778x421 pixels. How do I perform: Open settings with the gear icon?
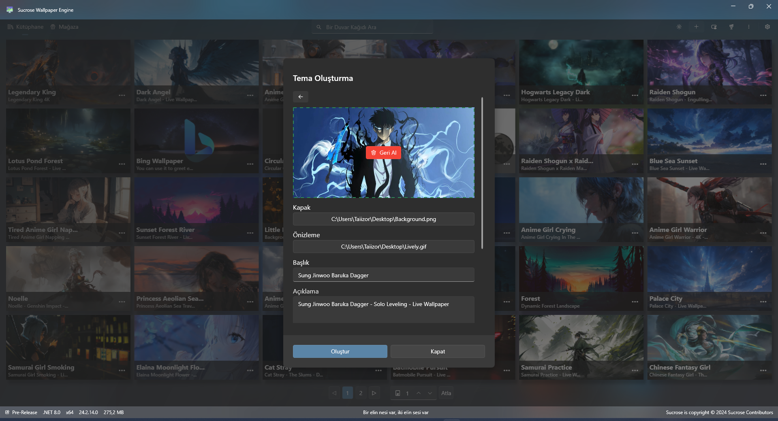click(767, 27)
